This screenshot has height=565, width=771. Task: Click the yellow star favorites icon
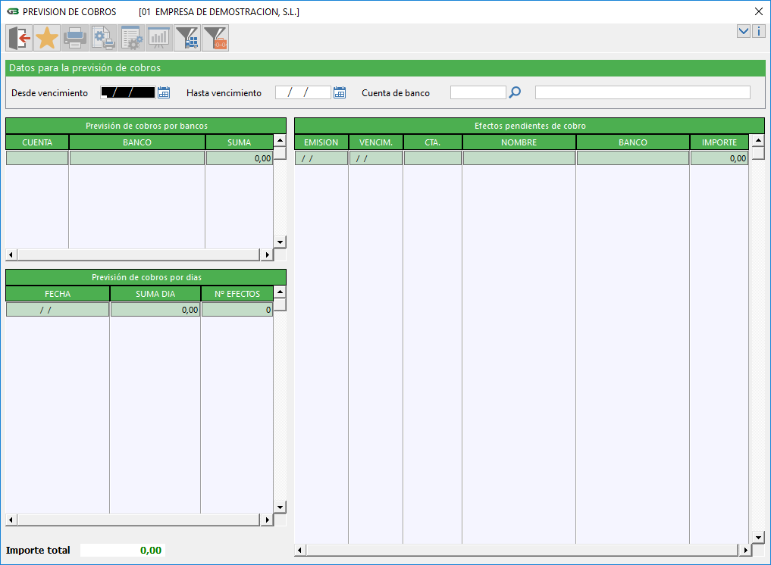(x=47, y=38)
